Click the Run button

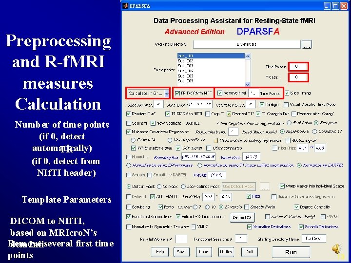pos(291,252)
